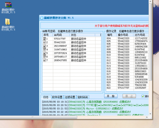Toggle the green checkbox beside 停止 button
The width and height of the screenshot is (159, 128).
[143, 96]
